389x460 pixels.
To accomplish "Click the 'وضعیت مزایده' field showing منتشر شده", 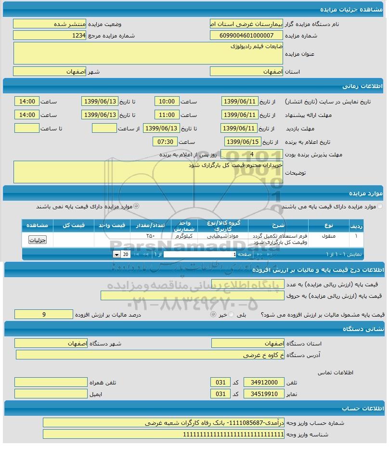I will (x=50, y=24).
